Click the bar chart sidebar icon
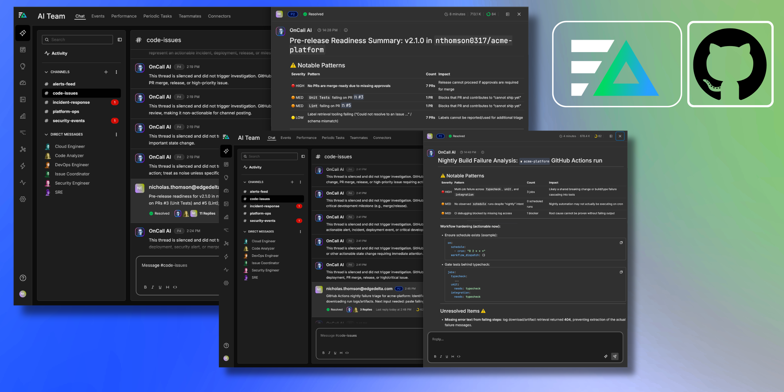 [x=23, y=116]
